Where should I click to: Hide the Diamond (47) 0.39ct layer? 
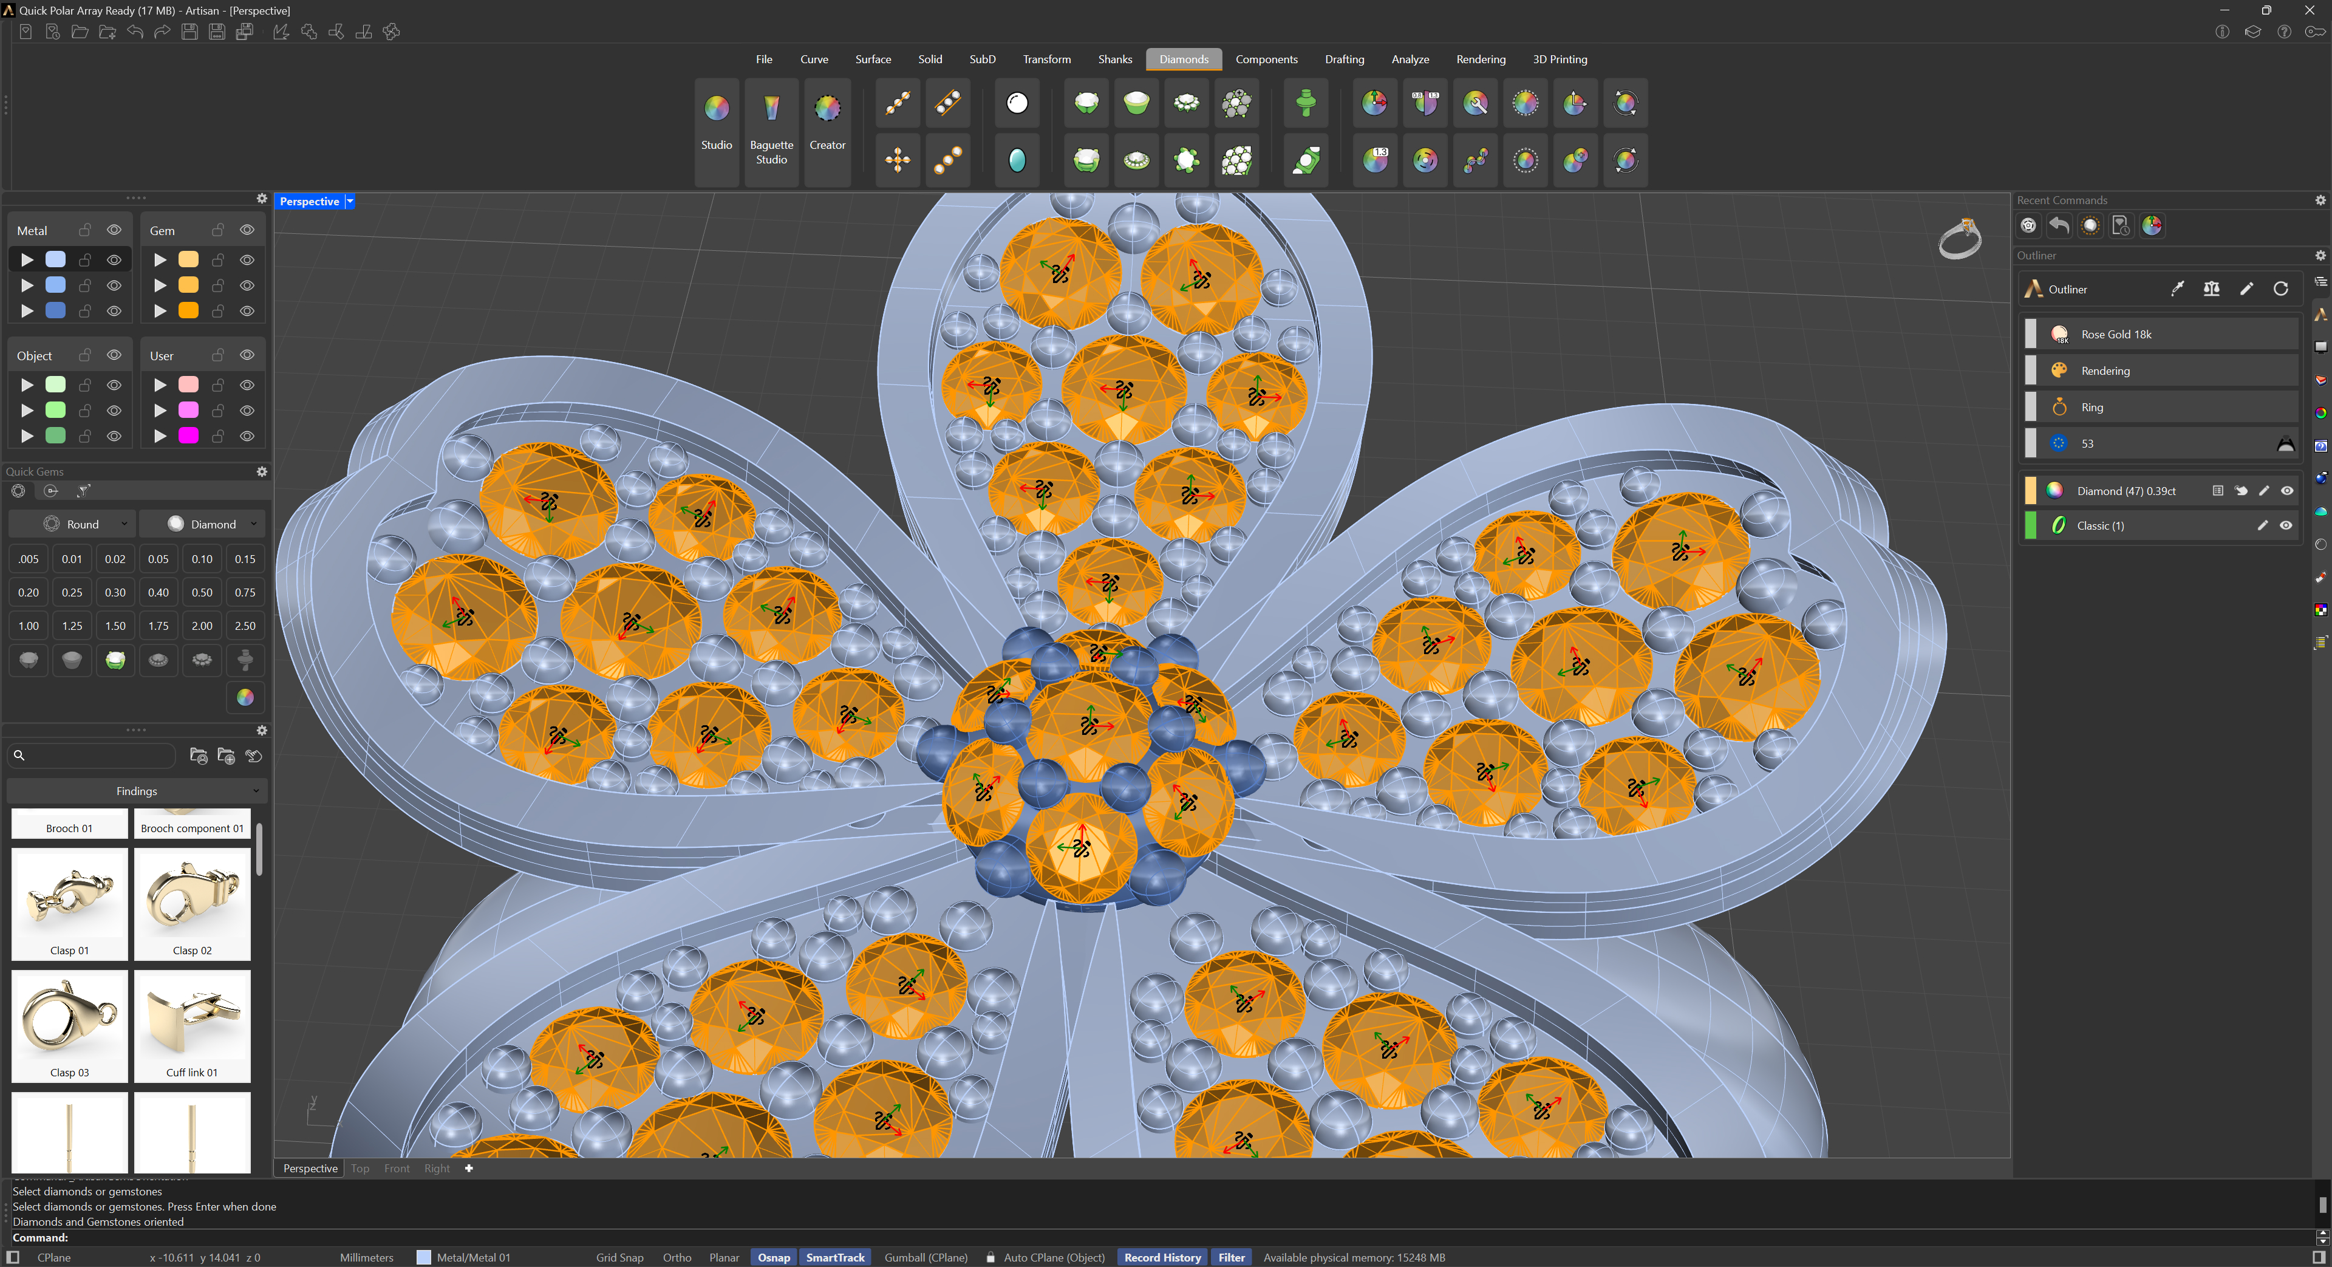click(2286, 491)
